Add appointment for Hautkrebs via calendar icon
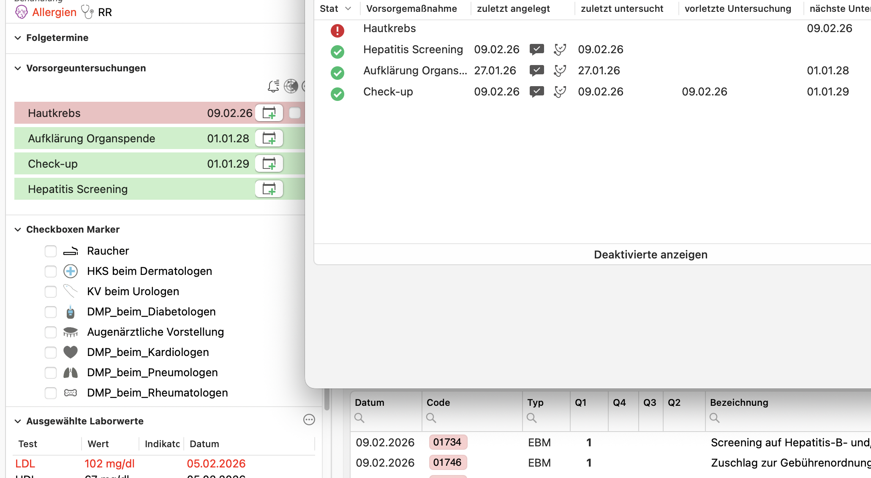 269,113
